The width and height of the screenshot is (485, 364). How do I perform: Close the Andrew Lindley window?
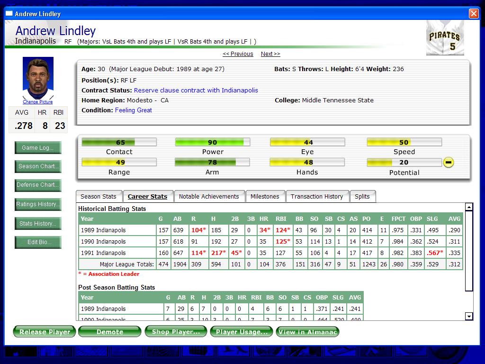pos(474,14)
